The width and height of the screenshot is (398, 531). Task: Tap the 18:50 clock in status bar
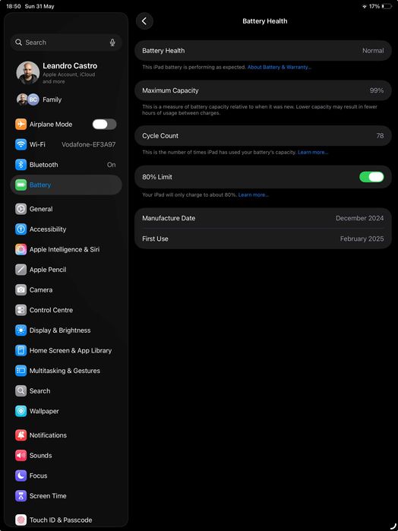[14, 6]
